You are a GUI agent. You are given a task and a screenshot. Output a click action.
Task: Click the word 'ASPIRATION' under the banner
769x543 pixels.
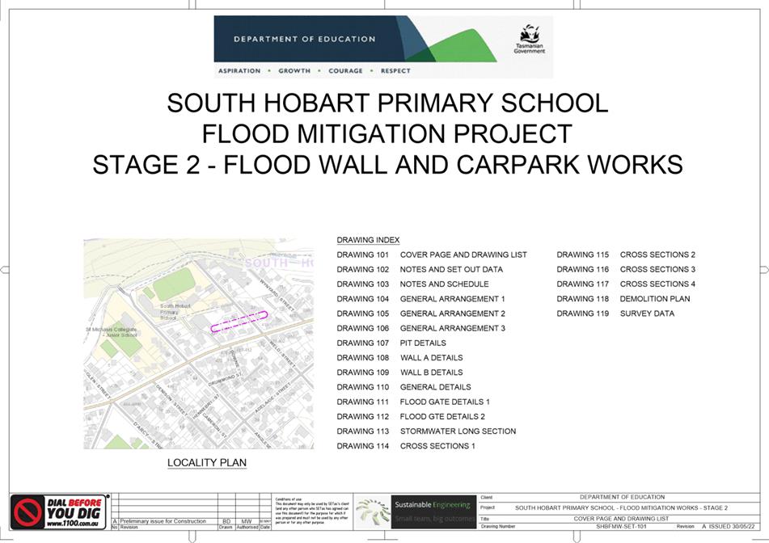(239, 70)
